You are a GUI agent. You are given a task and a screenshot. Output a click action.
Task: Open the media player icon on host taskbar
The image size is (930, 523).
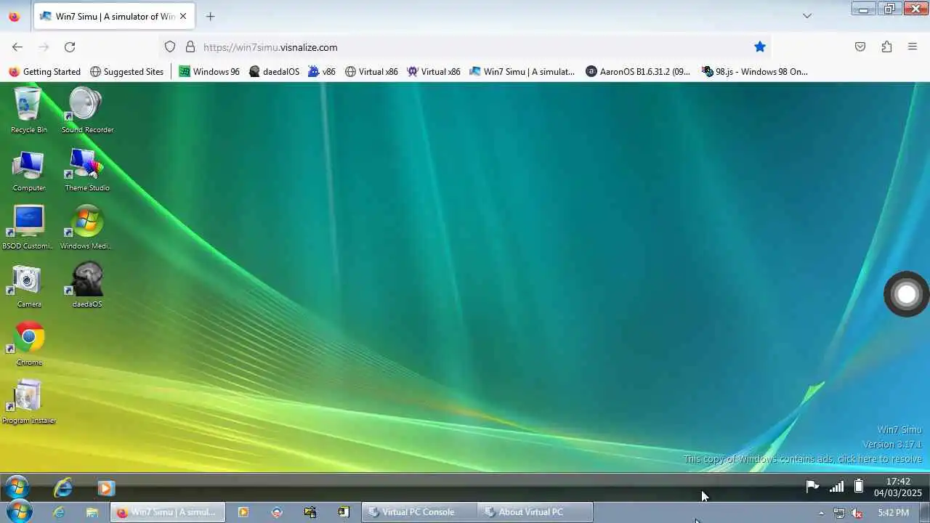coord(243,512)
